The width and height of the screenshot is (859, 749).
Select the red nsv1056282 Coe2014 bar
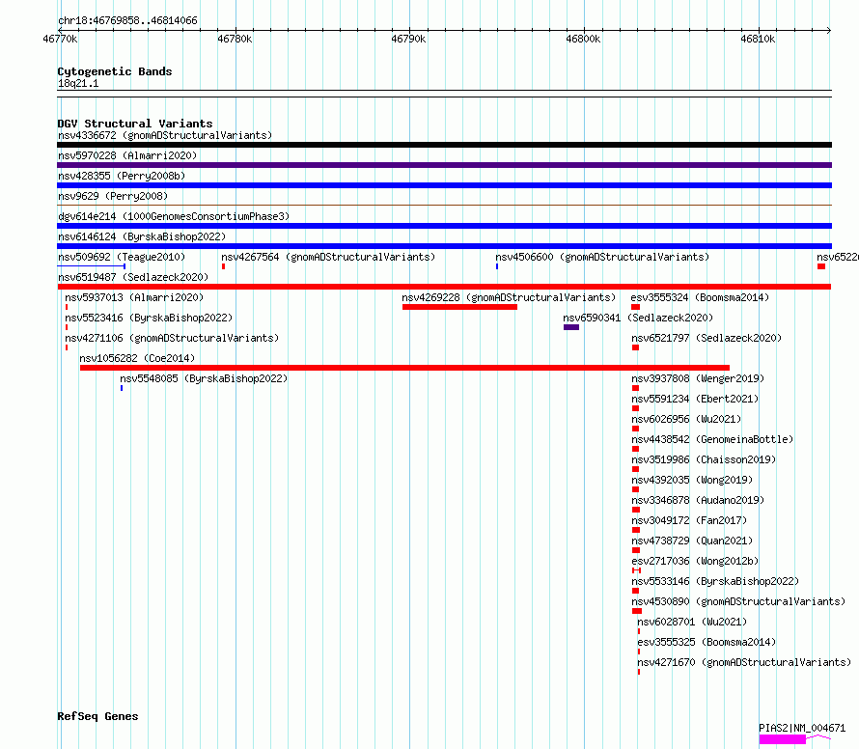(x=404, y=368)
